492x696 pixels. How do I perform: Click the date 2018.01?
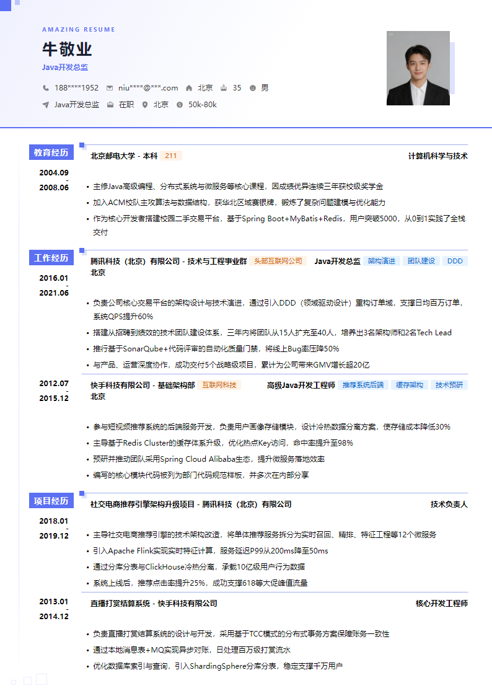[54, 521]
